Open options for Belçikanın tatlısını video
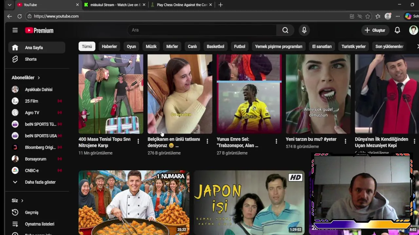This screenshot has width=419, height=235. [207, 141]
